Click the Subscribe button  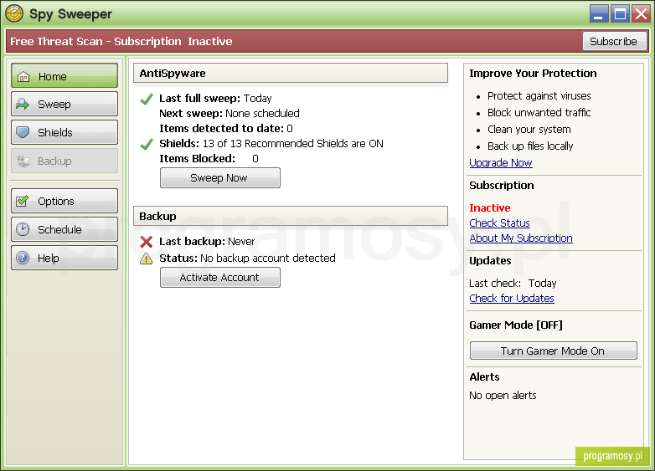615,41
